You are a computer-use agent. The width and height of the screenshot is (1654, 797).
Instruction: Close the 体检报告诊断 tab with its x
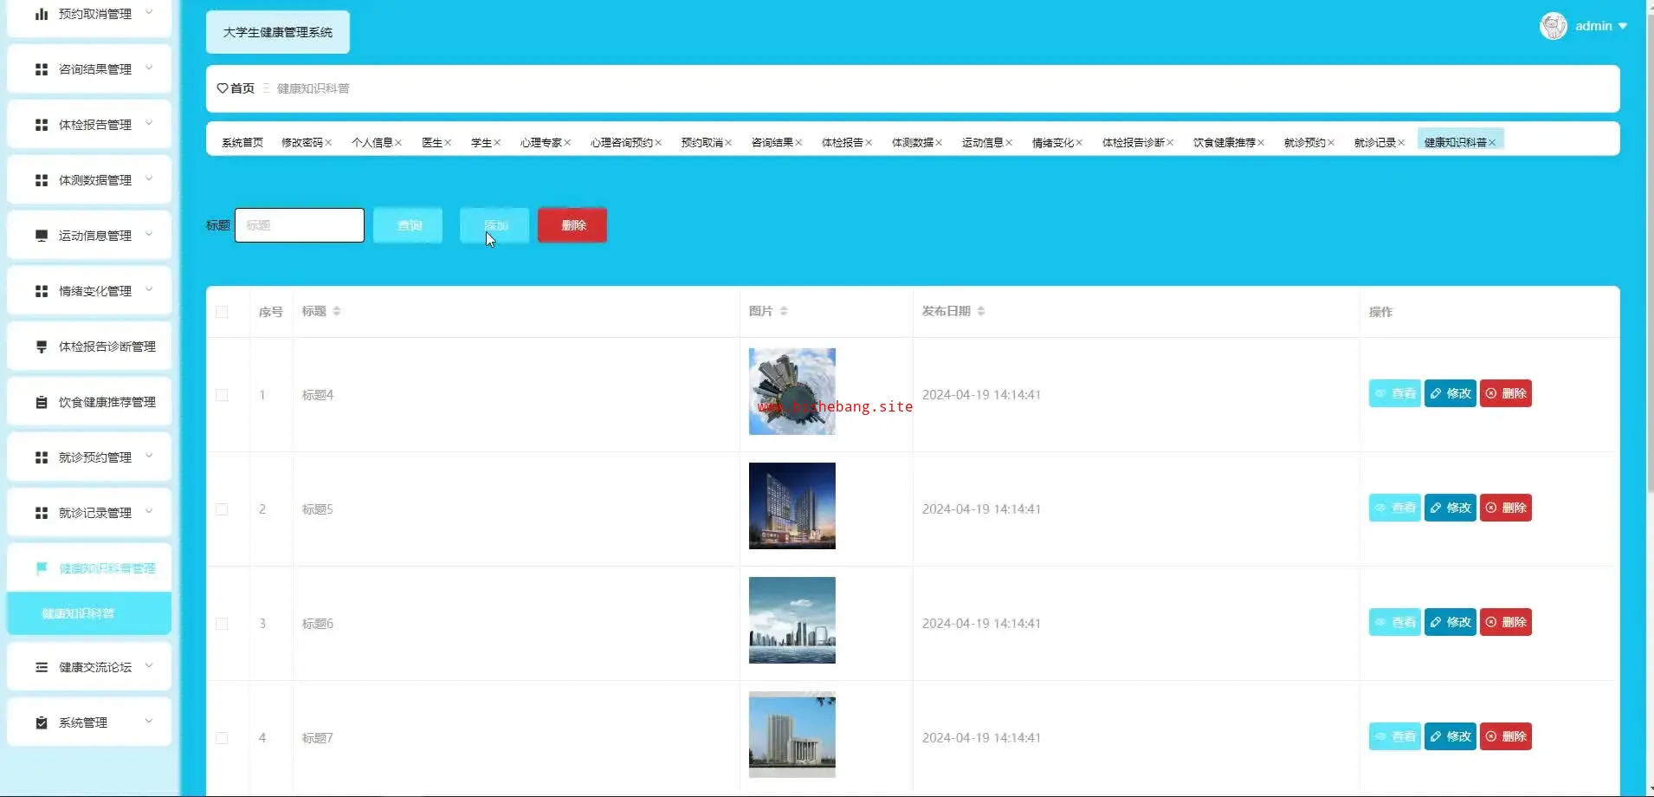click(1170, 143)
